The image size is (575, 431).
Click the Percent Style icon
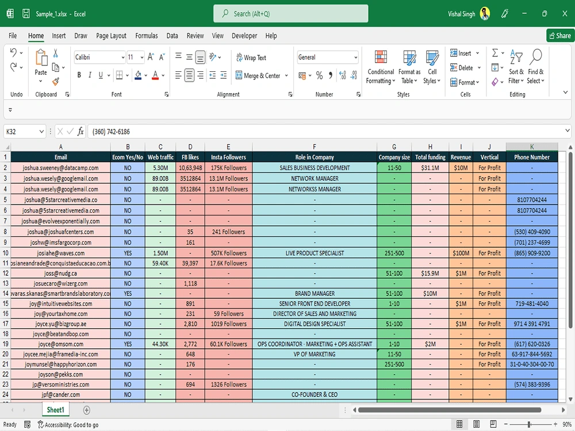(319, 75)
